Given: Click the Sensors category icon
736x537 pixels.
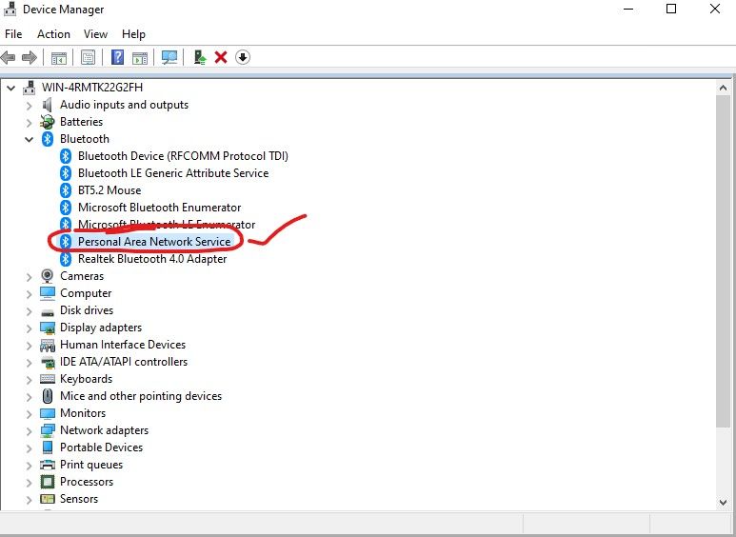Looking at the screenshot, I should pyautogui.click(x=48, y=499).
